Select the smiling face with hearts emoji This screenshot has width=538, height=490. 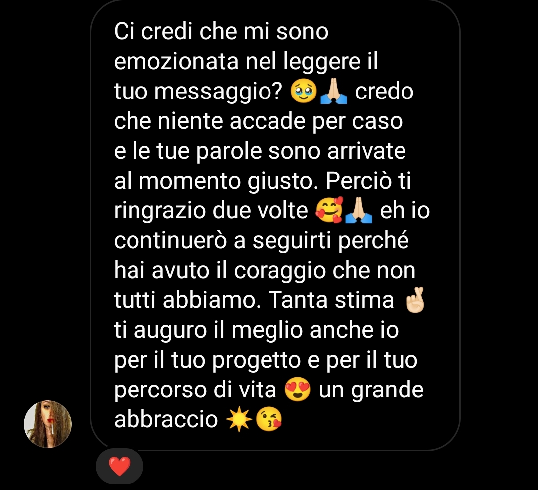329,210
